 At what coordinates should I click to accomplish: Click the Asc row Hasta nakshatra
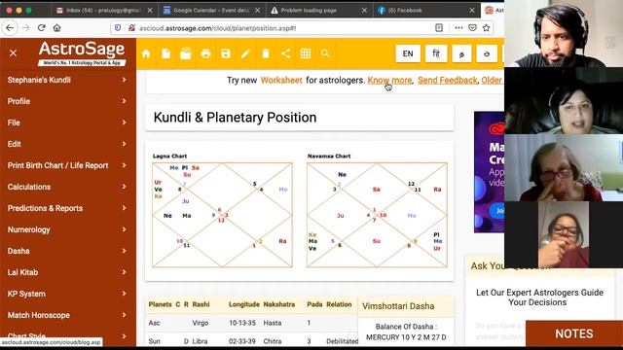(273, 323)
